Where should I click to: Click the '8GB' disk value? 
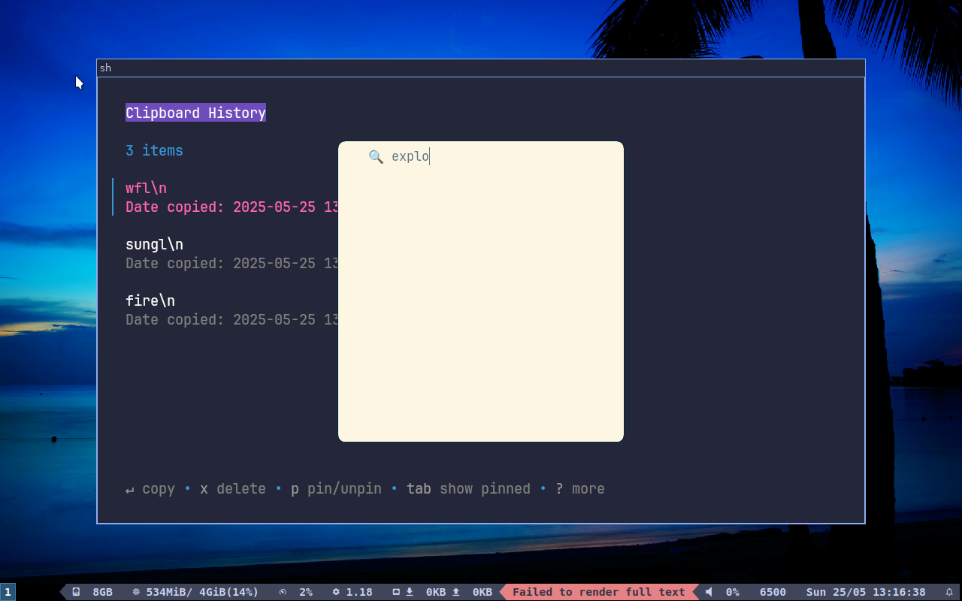102,592
